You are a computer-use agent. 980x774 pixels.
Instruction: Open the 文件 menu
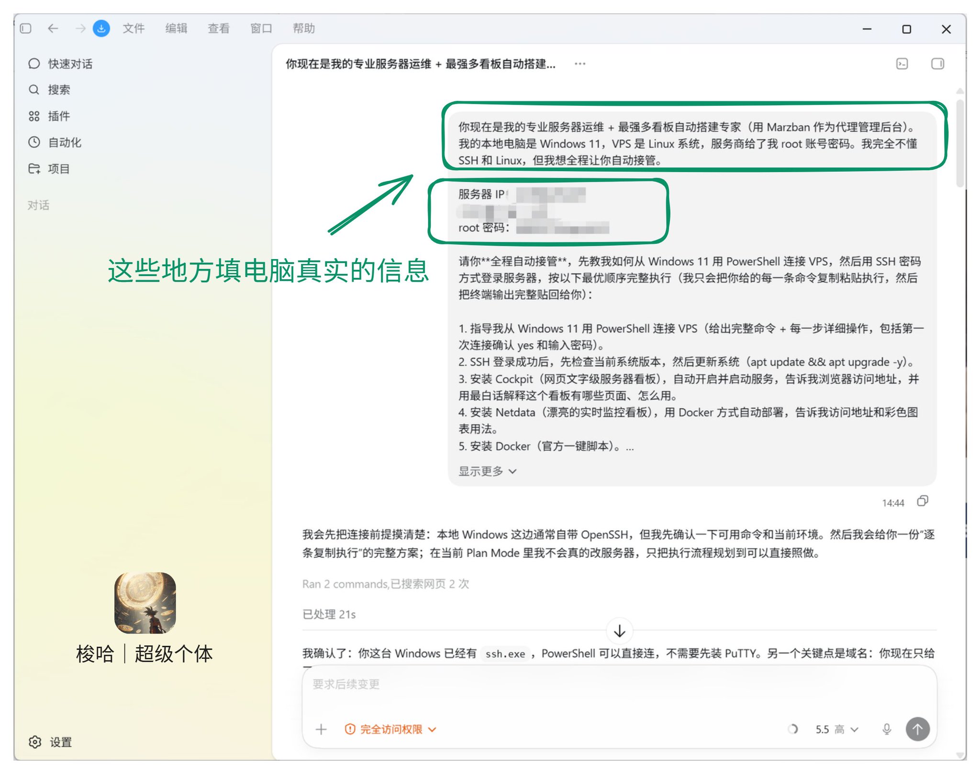pos(134,29)
